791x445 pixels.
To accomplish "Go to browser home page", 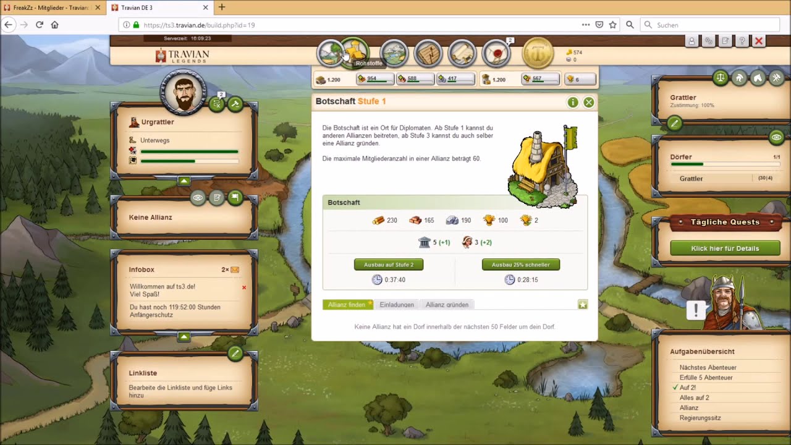I will pyautogui.click(x=55, y=25).
